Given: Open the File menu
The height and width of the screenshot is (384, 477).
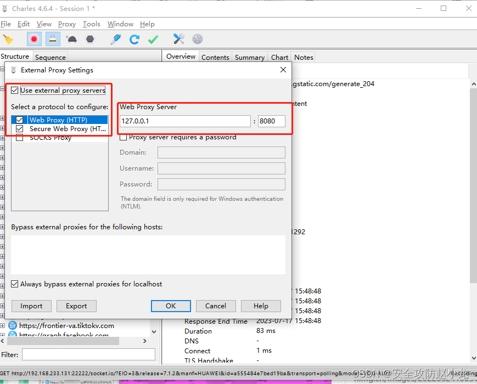Looking at the screenshot, I should point(6,24).
